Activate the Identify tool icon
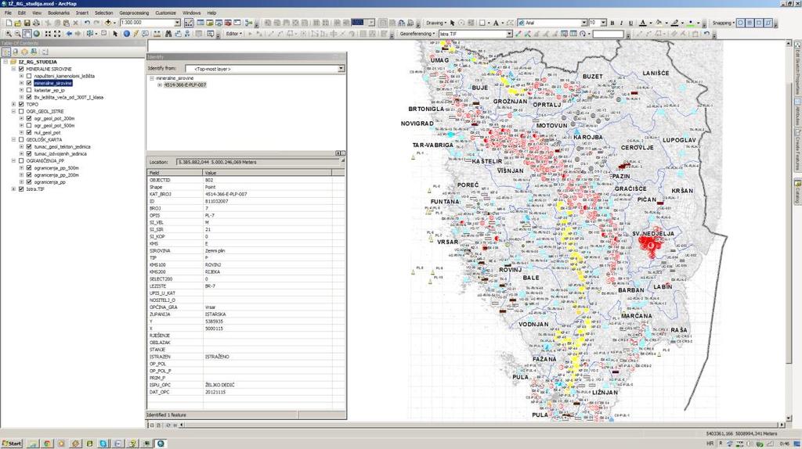Viewport: 802px width, 449px height. pos(126,34)
